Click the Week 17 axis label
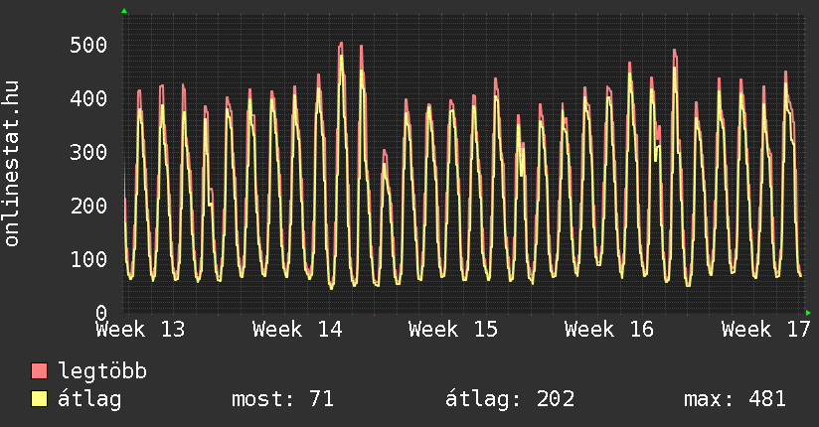 (x=765, y=329)
